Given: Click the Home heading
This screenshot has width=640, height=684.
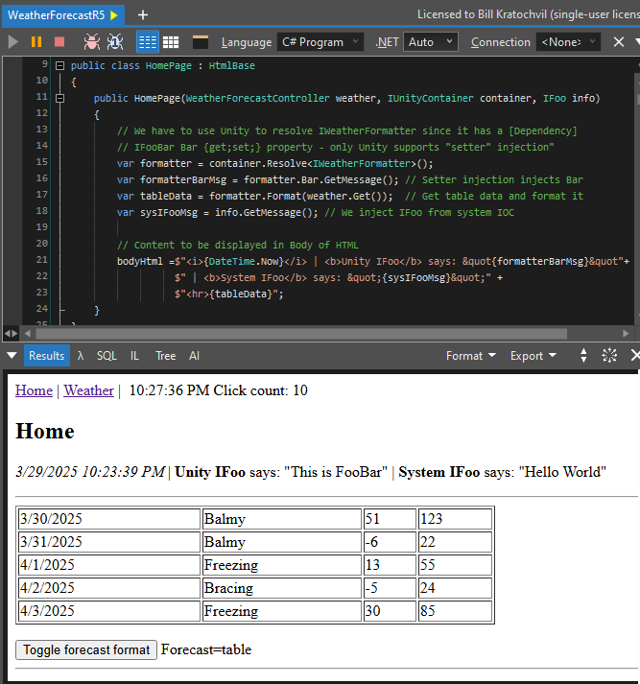Looking at the screenshot, I should [x=45, y=432].
